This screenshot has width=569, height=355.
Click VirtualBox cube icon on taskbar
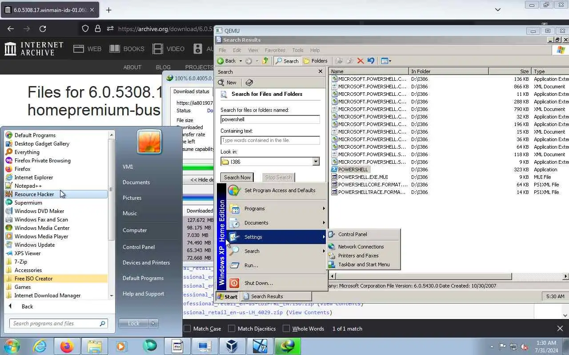point(232,346)
